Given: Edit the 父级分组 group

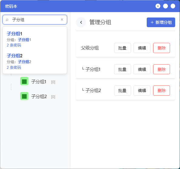Looking at the screenshot, I should 142,48.
